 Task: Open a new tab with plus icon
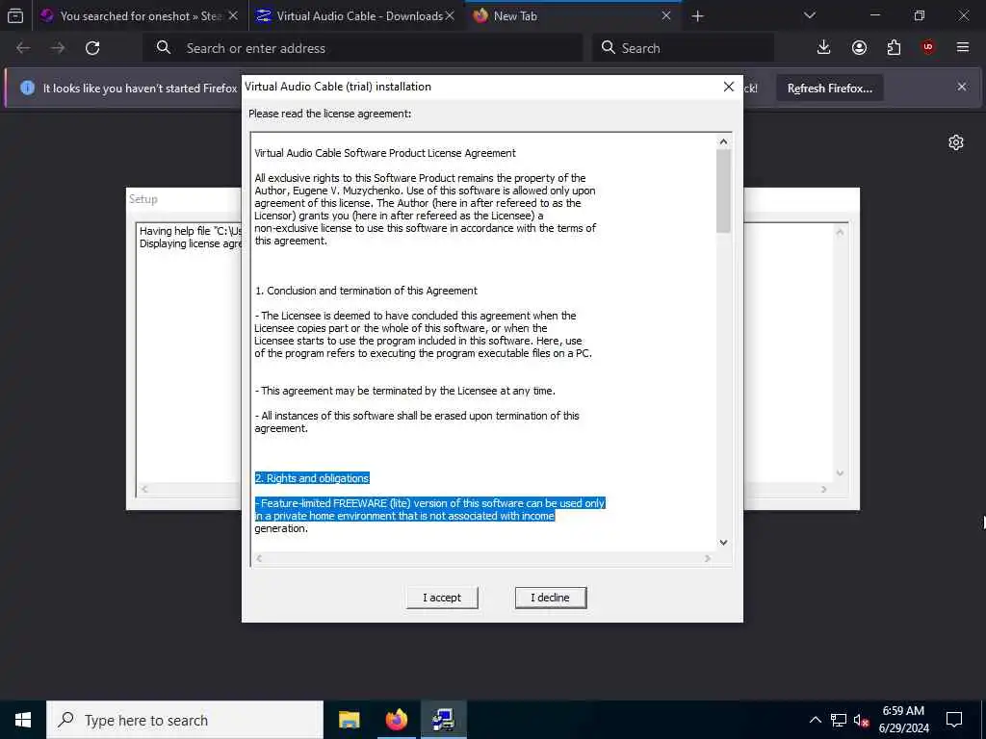697,15
